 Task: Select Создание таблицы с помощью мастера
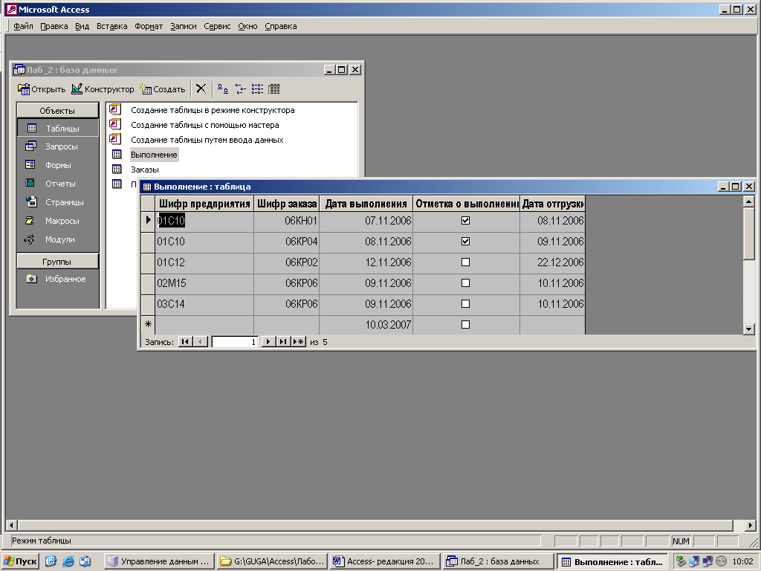tap(205, 125)
